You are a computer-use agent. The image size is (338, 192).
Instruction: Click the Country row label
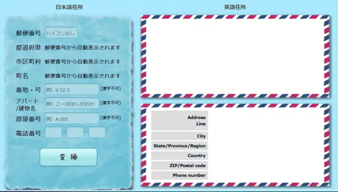coord(180,156)
